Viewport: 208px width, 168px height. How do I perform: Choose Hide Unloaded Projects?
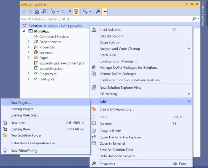(x=141, y=156)
